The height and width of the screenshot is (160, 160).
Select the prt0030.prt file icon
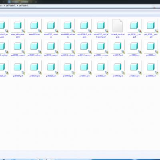68,67
